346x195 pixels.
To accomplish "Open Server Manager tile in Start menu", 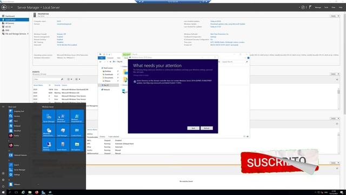I will point(49,116).
